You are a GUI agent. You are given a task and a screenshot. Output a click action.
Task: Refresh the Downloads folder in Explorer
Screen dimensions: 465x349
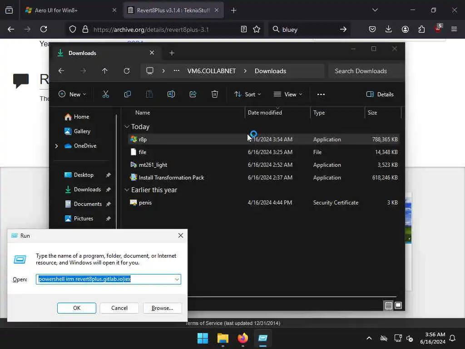(x=127, y=71)
